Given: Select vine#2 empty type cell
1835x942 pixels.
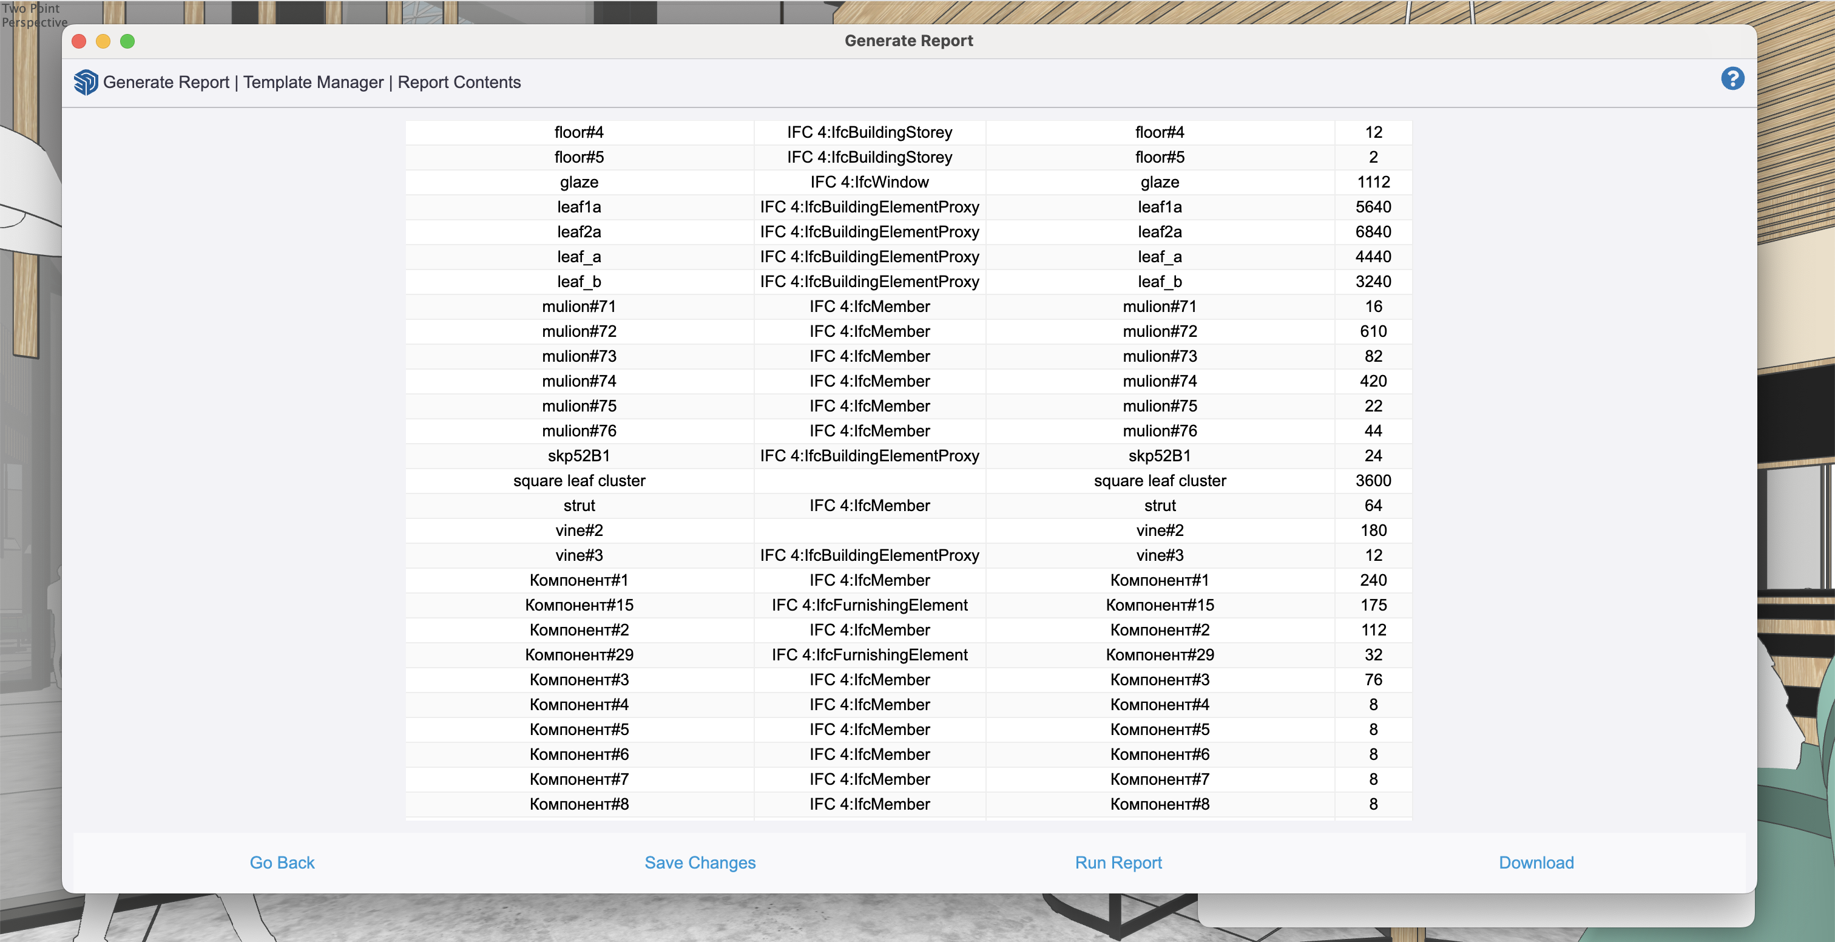Looking at the screenshot, I should coord(869,531).
